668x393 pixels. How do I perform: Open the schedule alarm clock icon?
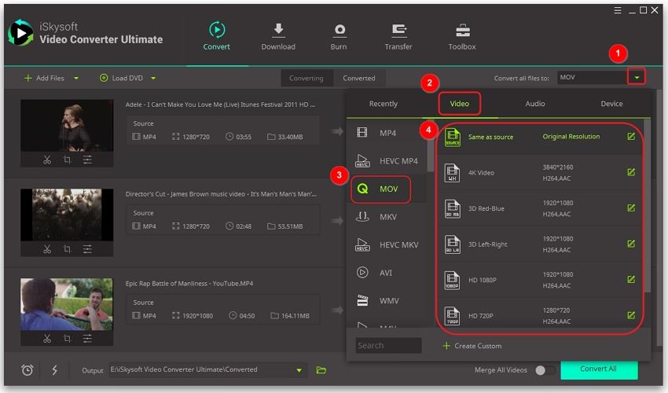tap(28, 370)
